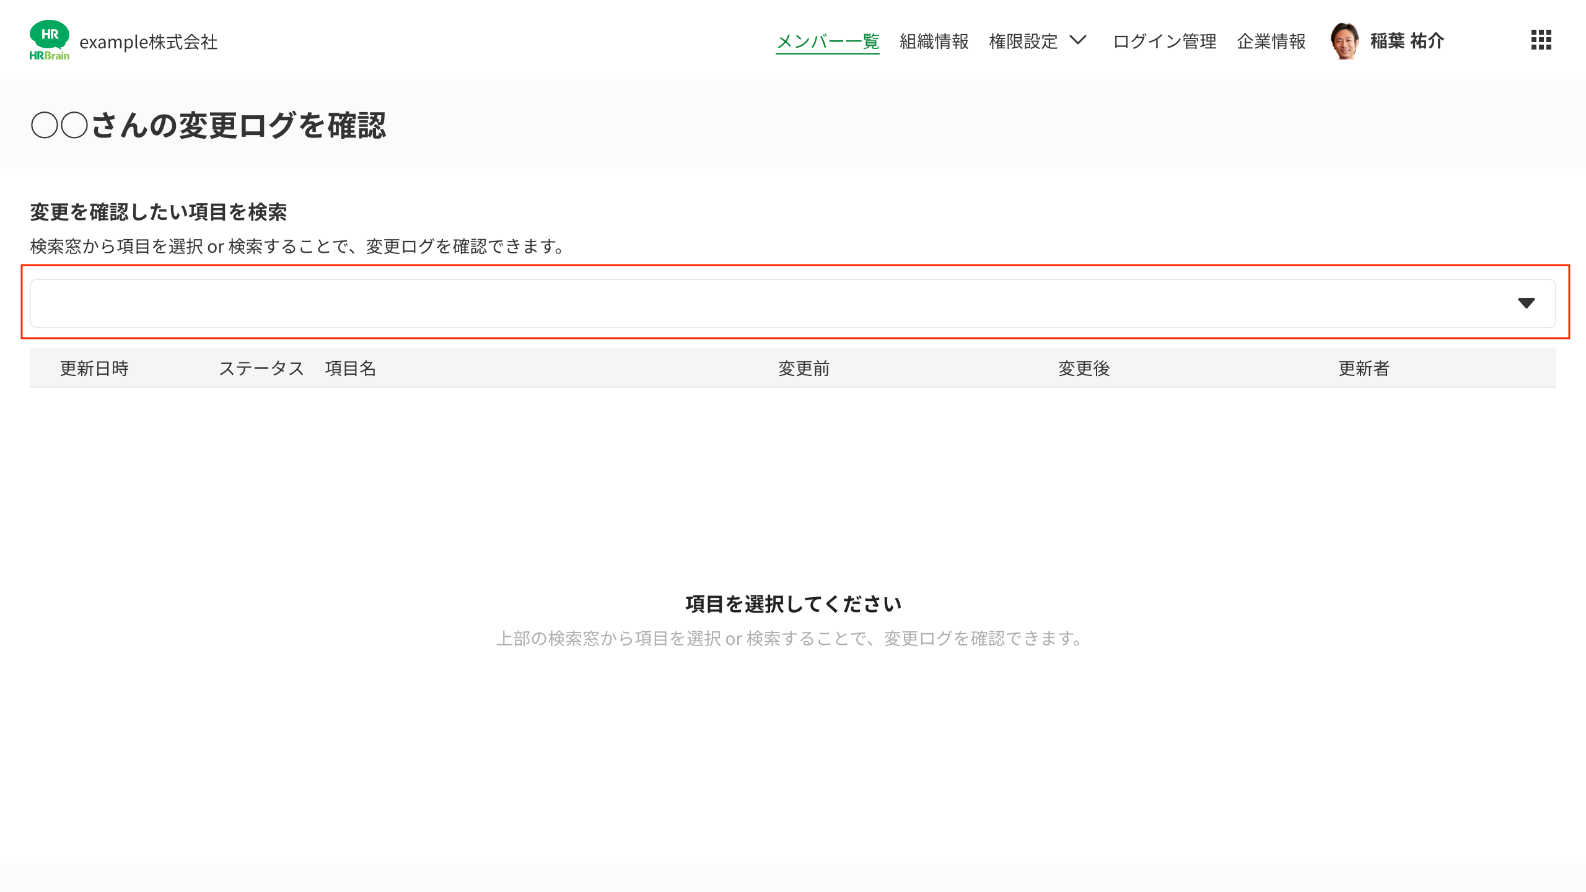This screenshot has height=892, width=1586.
Task: Open the app grid menu icon
Action: [x=1541, y=40]
